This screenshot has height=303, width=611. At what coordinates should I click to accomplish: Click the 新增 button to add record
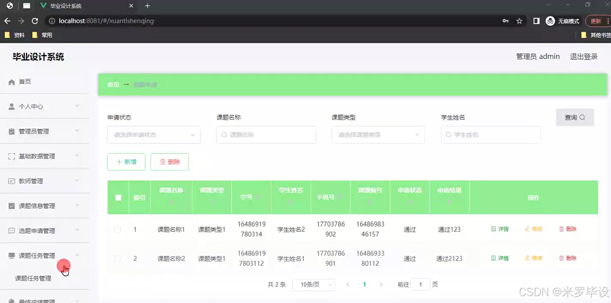click(126, 162)
